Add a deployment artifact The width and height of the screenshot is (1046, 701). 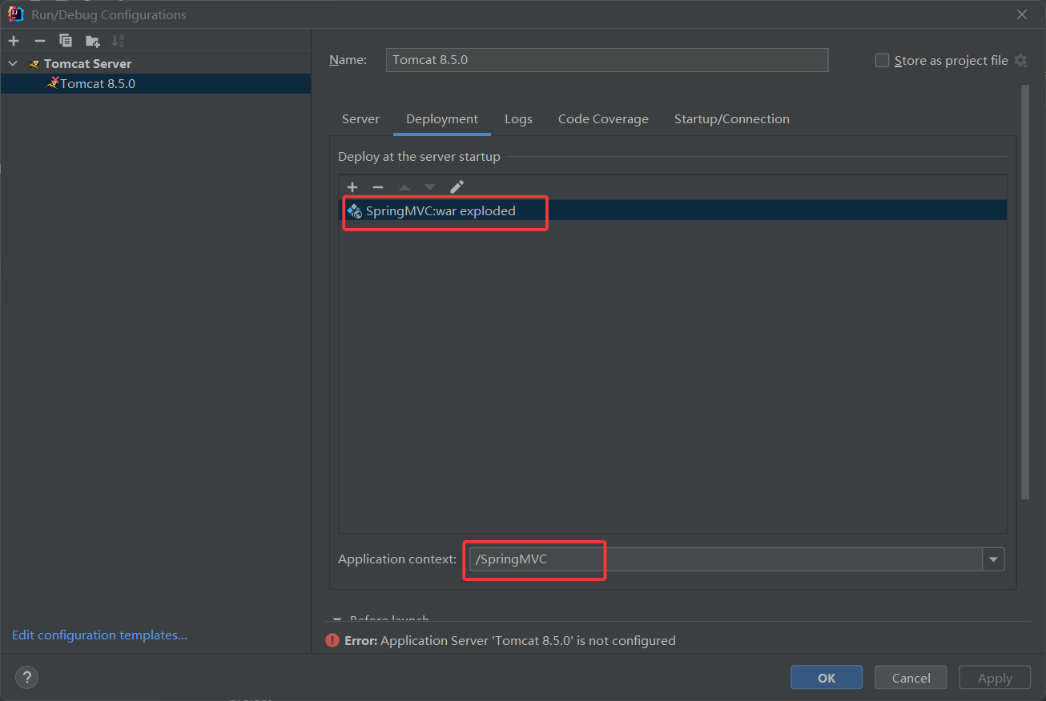[x=352, y=187]
